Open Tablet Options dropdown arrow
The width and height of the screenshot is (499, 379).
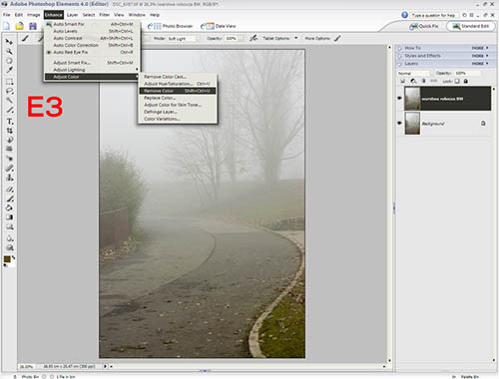tap(296, 38)
